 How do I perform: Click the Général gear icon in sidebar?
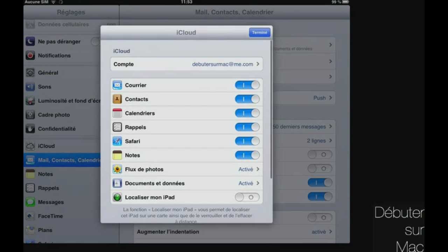pyautogui.click(x=30, y=72)
